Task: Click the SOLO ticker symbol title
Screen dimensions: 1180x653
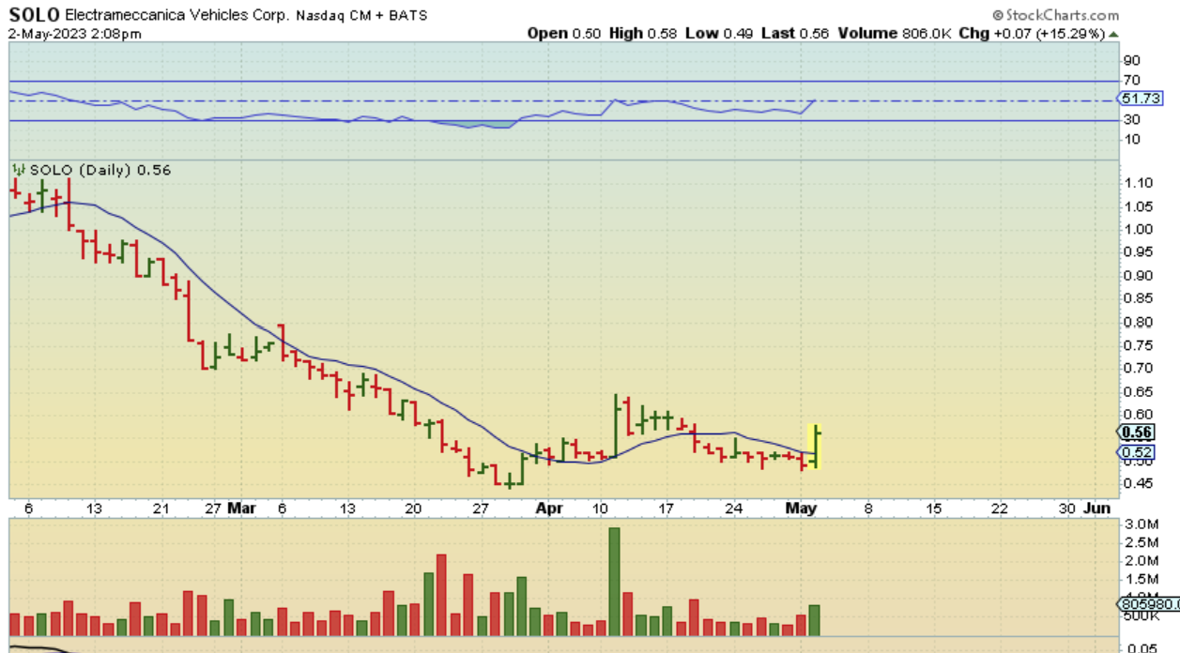Action: pos(36,15)
